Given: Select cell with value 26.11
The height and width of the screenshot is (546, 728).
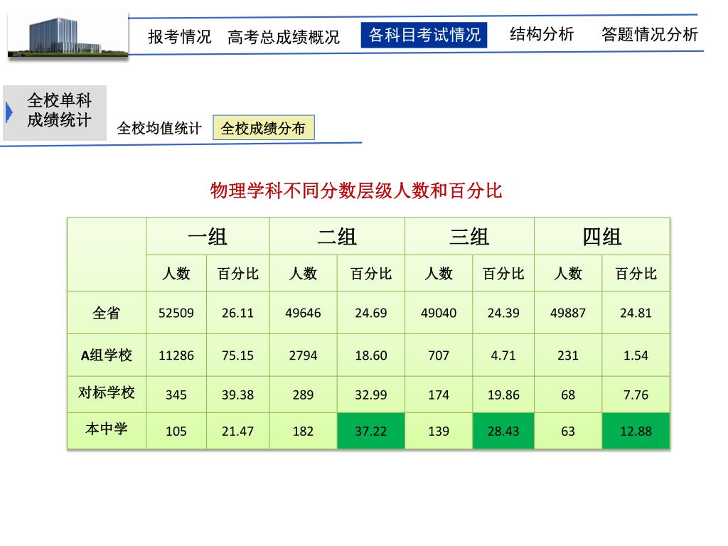Looking at the screenshot, I should click(237, 313).
